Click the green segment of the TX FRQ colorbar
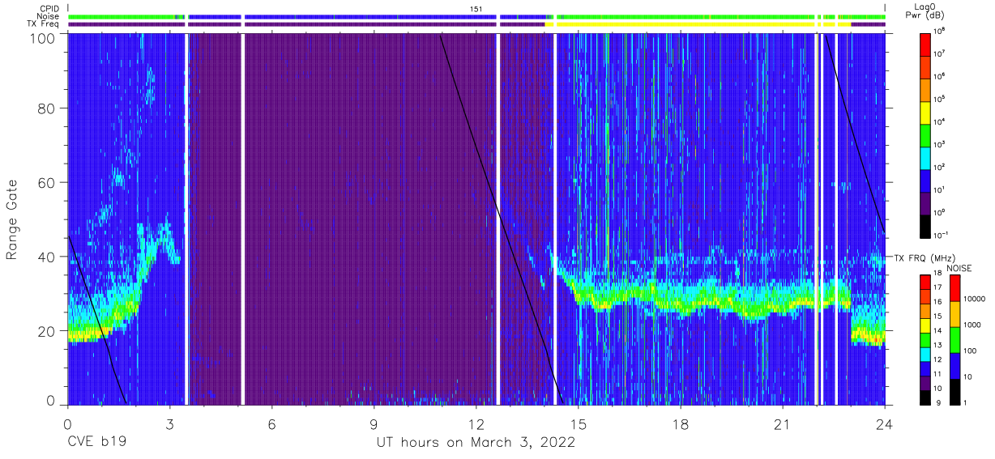The height and width of the screenshot is (459, 995). [x=925, y=339]
